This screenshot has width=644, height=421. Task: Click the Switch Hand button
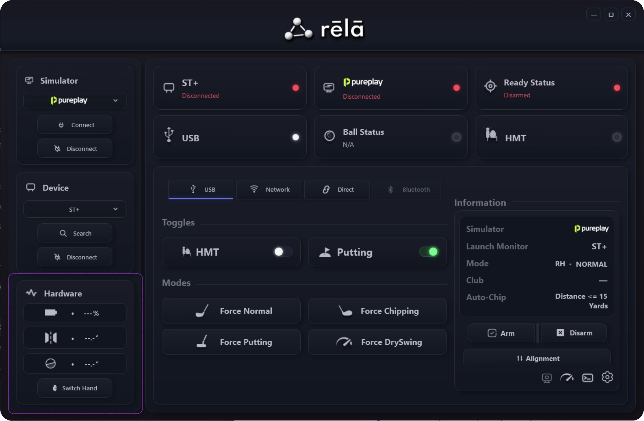tap(75, 388)
